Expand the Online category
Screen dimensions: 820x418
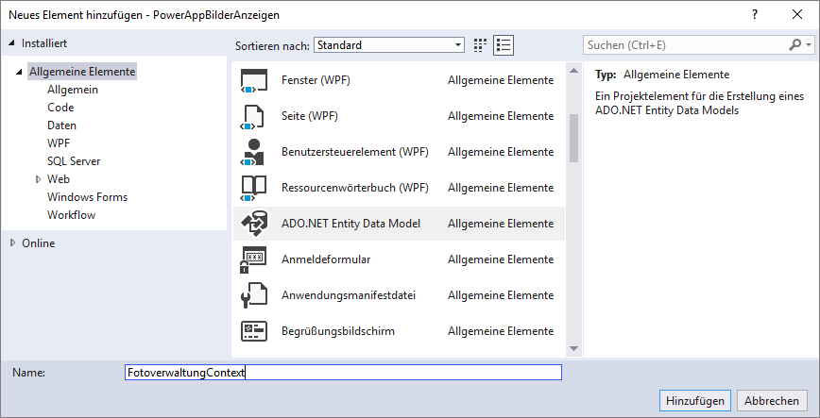[x=13, y=243]
